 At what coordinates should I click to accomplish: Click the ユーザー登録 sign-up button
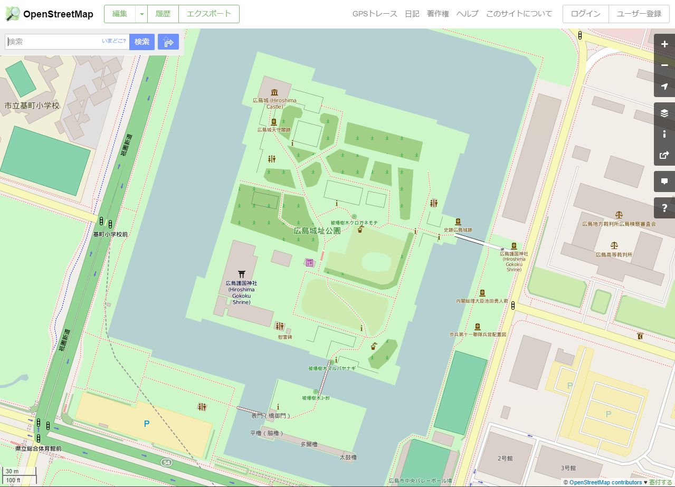pyautogui.click(x=639, y=14)
